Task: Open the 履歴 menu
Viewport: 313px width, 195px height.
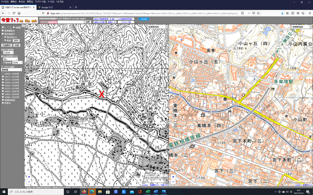Action: click(x=30, y=2)
